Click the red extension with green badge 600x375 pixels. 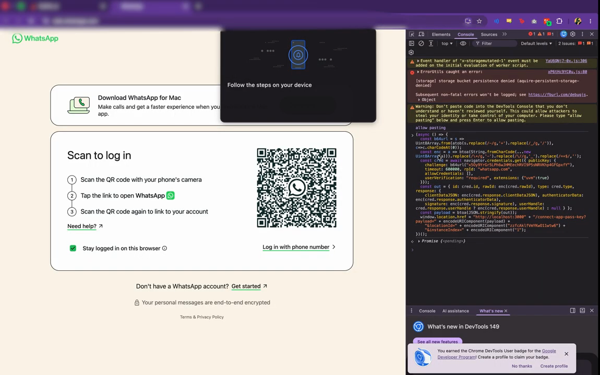[547, 21]
